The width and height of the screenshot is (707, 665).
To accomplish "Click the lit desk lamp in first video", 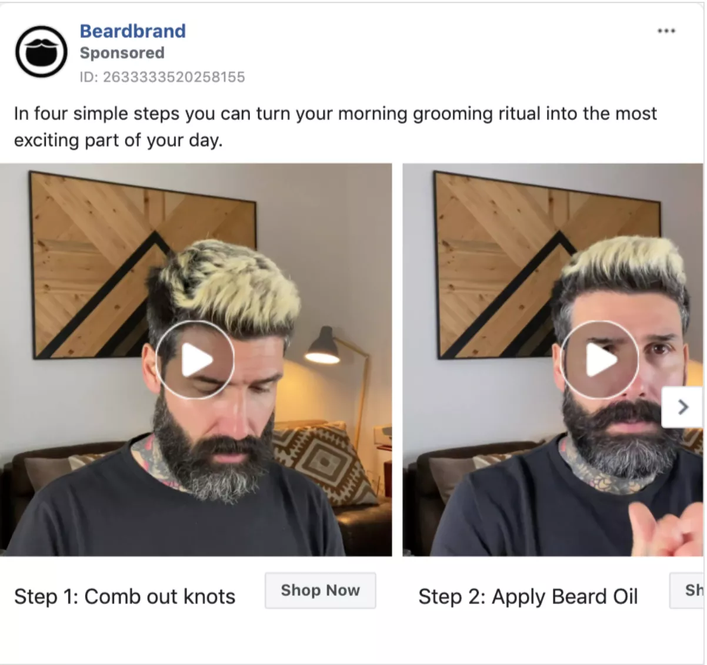I will (x=324, y=347).
